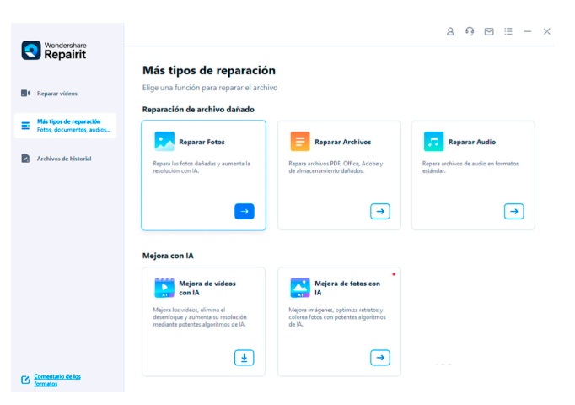Click the Reparación de archivo dañado section heading

(198, 110)
